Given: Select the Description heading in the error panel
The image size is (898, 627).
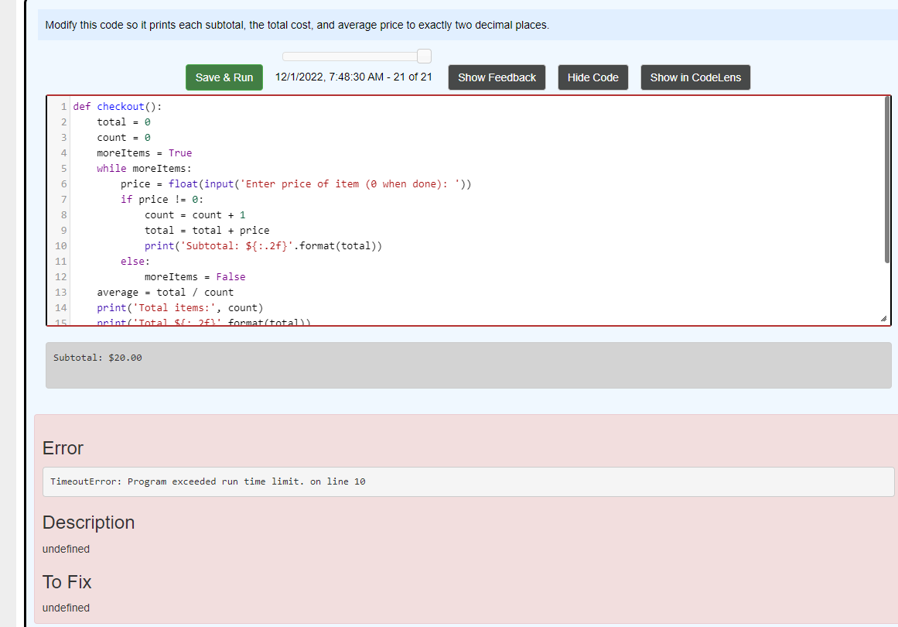Looking at the screenshot, I should [x=88, y=522].
